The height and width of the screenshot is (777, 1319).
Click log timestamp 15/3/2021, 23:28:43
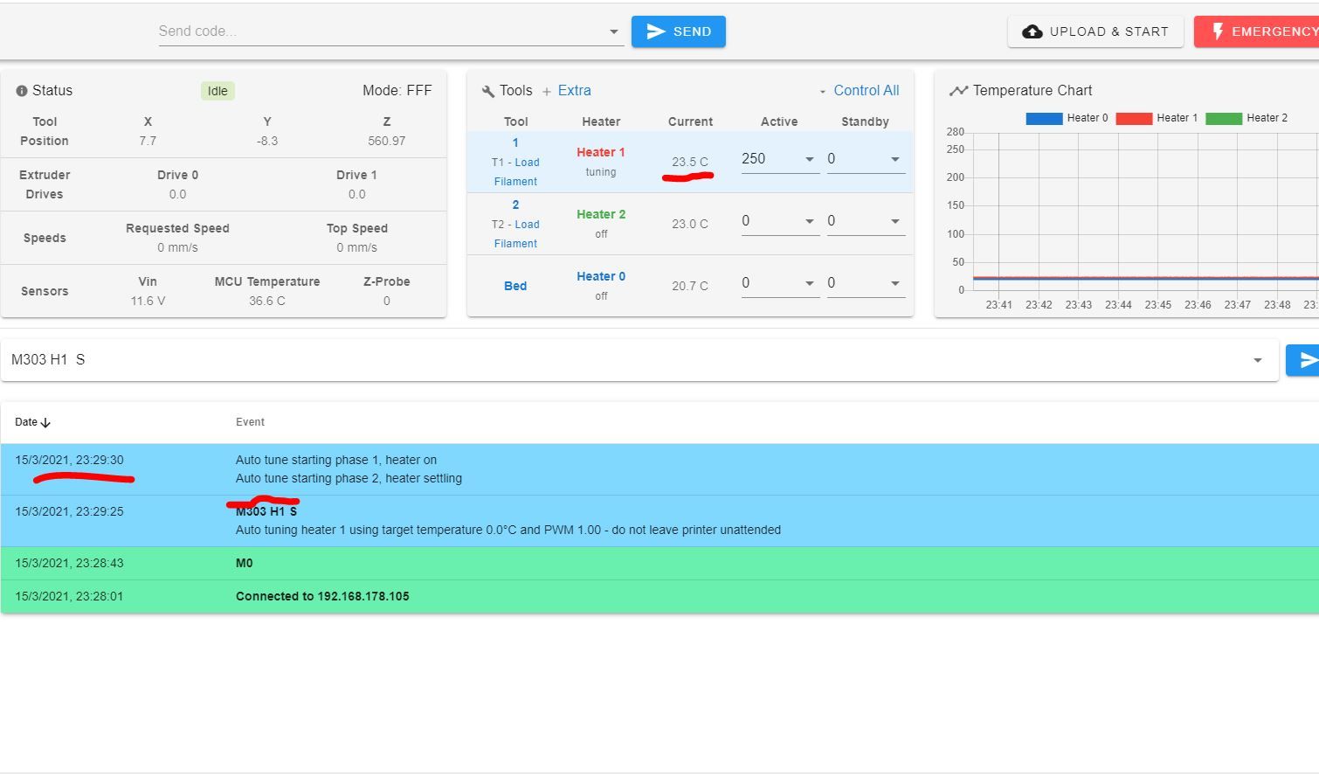pyautogui.click(x=69, y=563)
